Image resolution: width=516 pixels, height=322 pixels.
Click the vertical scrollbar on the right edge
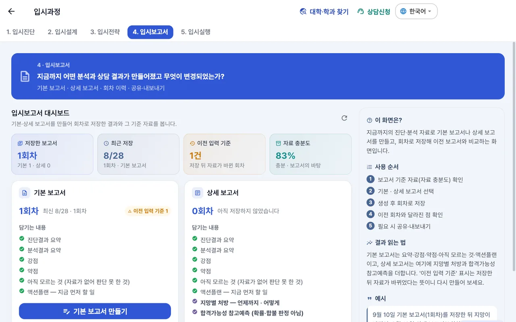point(514,157)
